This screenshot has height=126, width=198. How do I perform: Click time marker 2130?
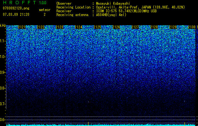click(x=192, y=27)
